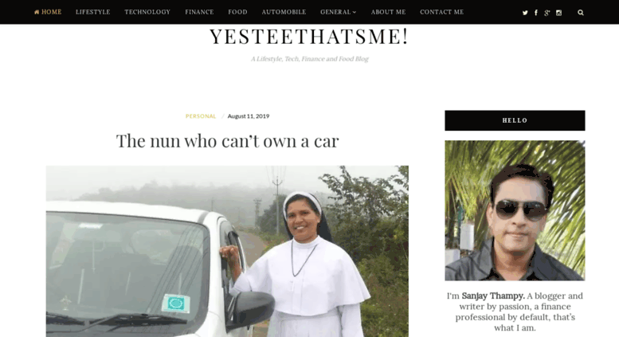Screen dimensions: 619x337
Task: Open the Instagram icon
Action: 558,13
